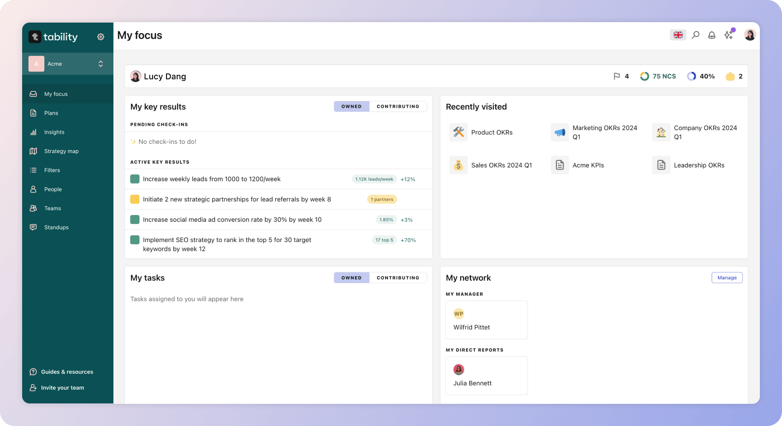Open Leadership OKRs document icon
The height and width of the screenshot is (426, 782).
661,165
